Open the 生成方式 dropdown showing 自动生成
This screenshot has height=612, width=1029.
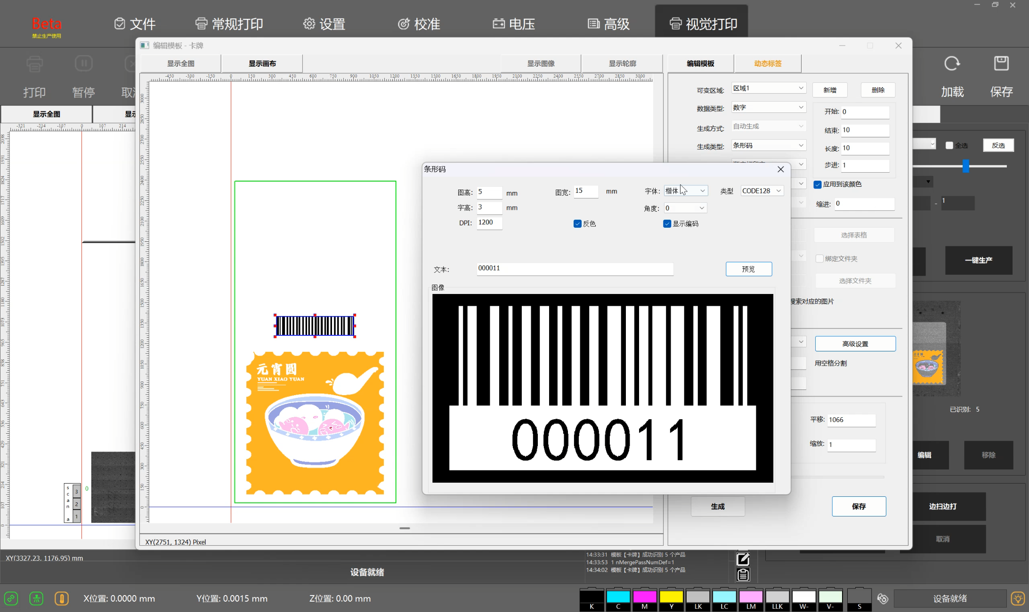(x=769, y=127)
